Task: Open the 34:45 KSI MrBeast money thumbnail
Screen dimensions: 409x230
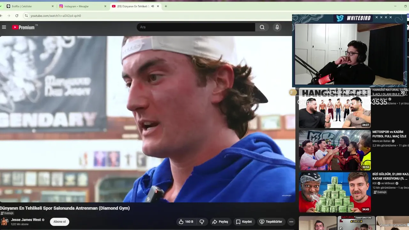Action: coord(335,192)
